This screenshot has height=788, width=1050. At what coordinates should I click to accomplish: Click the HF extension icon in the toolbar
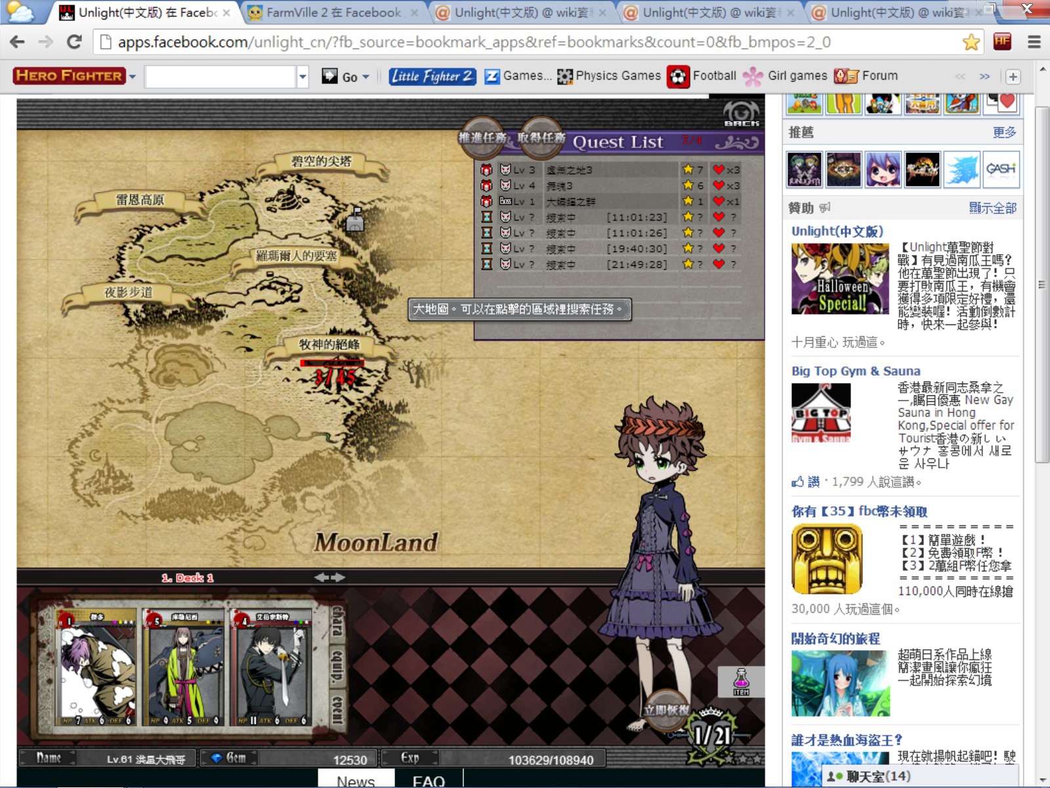(1002, 41)
